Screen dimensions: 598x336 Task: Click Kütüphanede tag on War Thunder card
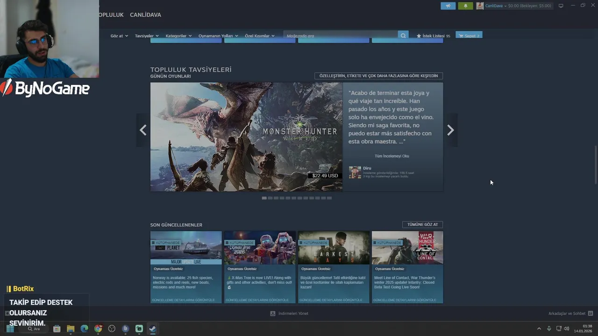coord(387,243)
